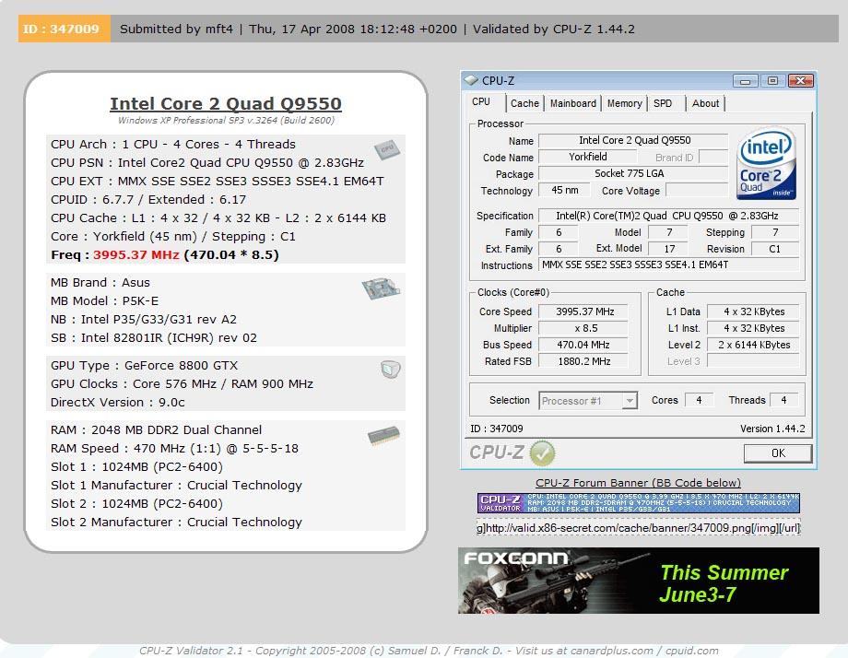Click the Core Speed value 3995.37 MHz
Screen dimensions: 848x658
pyautogui.click(x=584, y=312)
